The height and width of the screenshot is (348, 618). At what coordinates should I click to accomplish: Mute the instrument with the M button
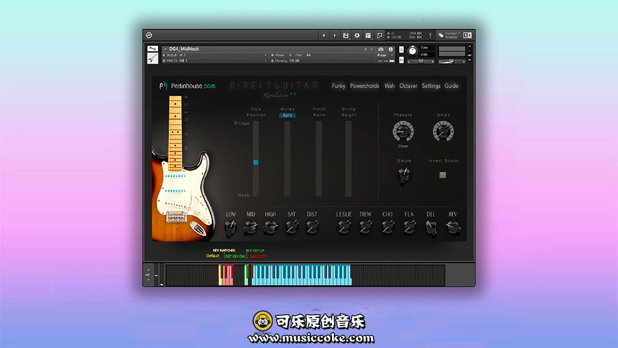coord(401,60)
